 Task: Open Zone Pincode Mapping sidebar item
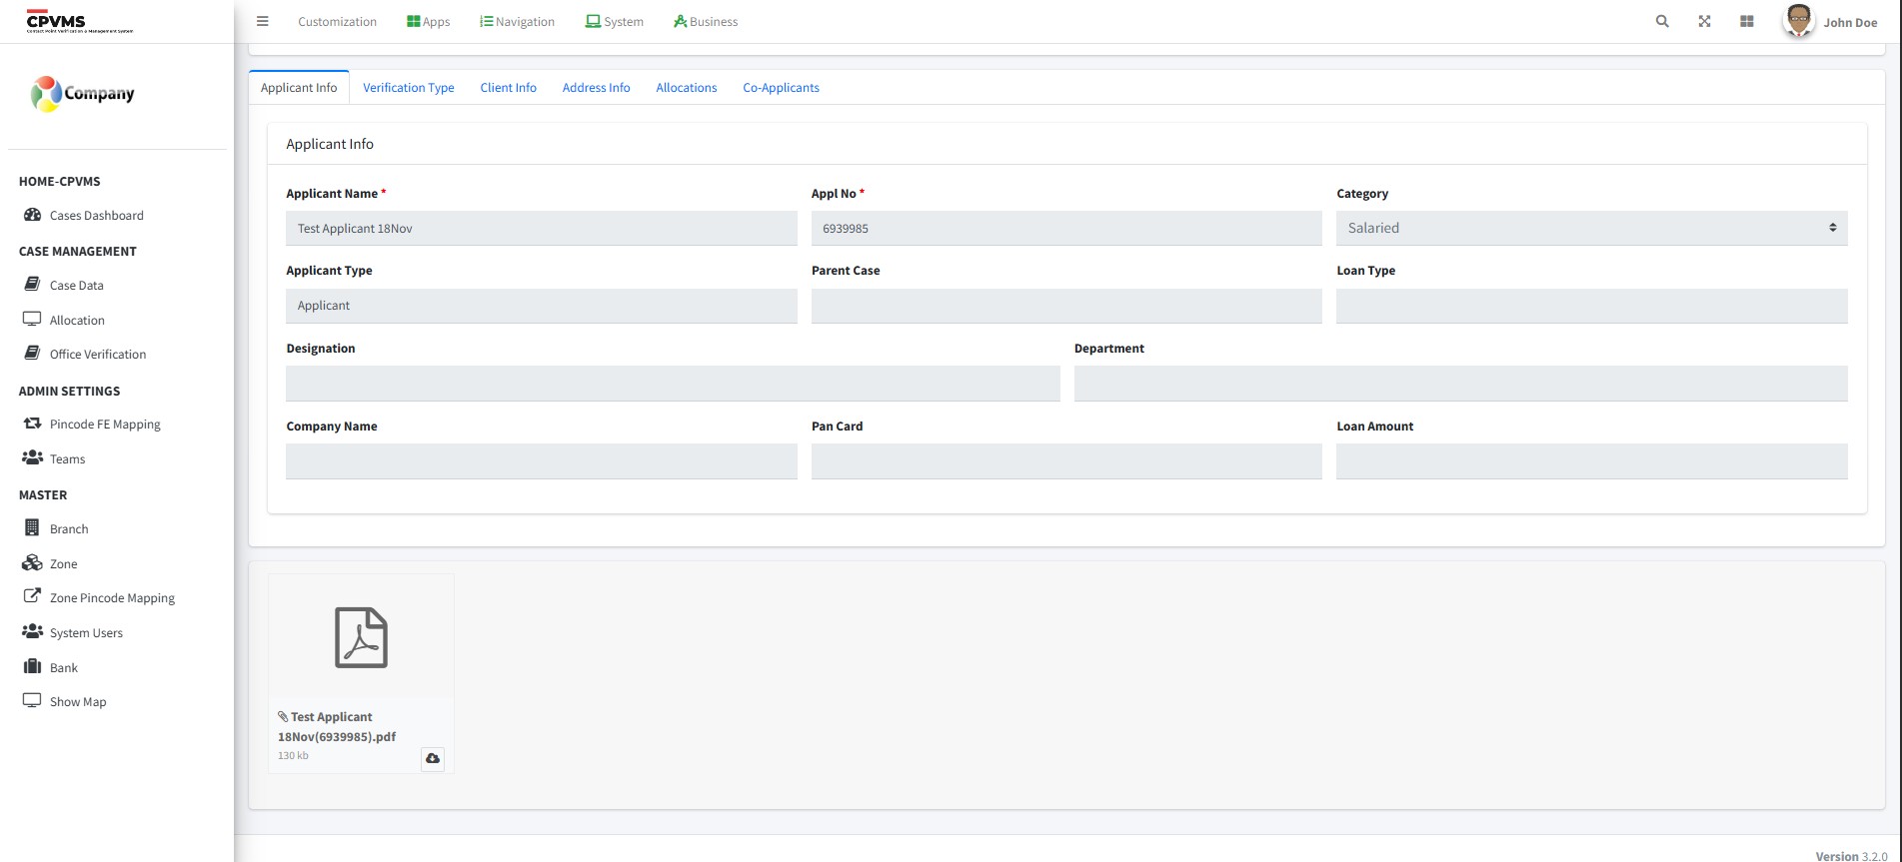click(112, 598)
